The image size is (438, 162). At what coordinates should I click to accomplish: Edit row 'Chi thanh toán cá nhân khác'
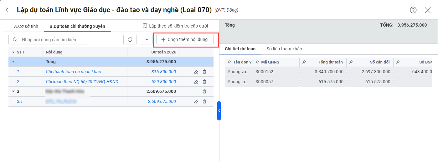point(196,72)
